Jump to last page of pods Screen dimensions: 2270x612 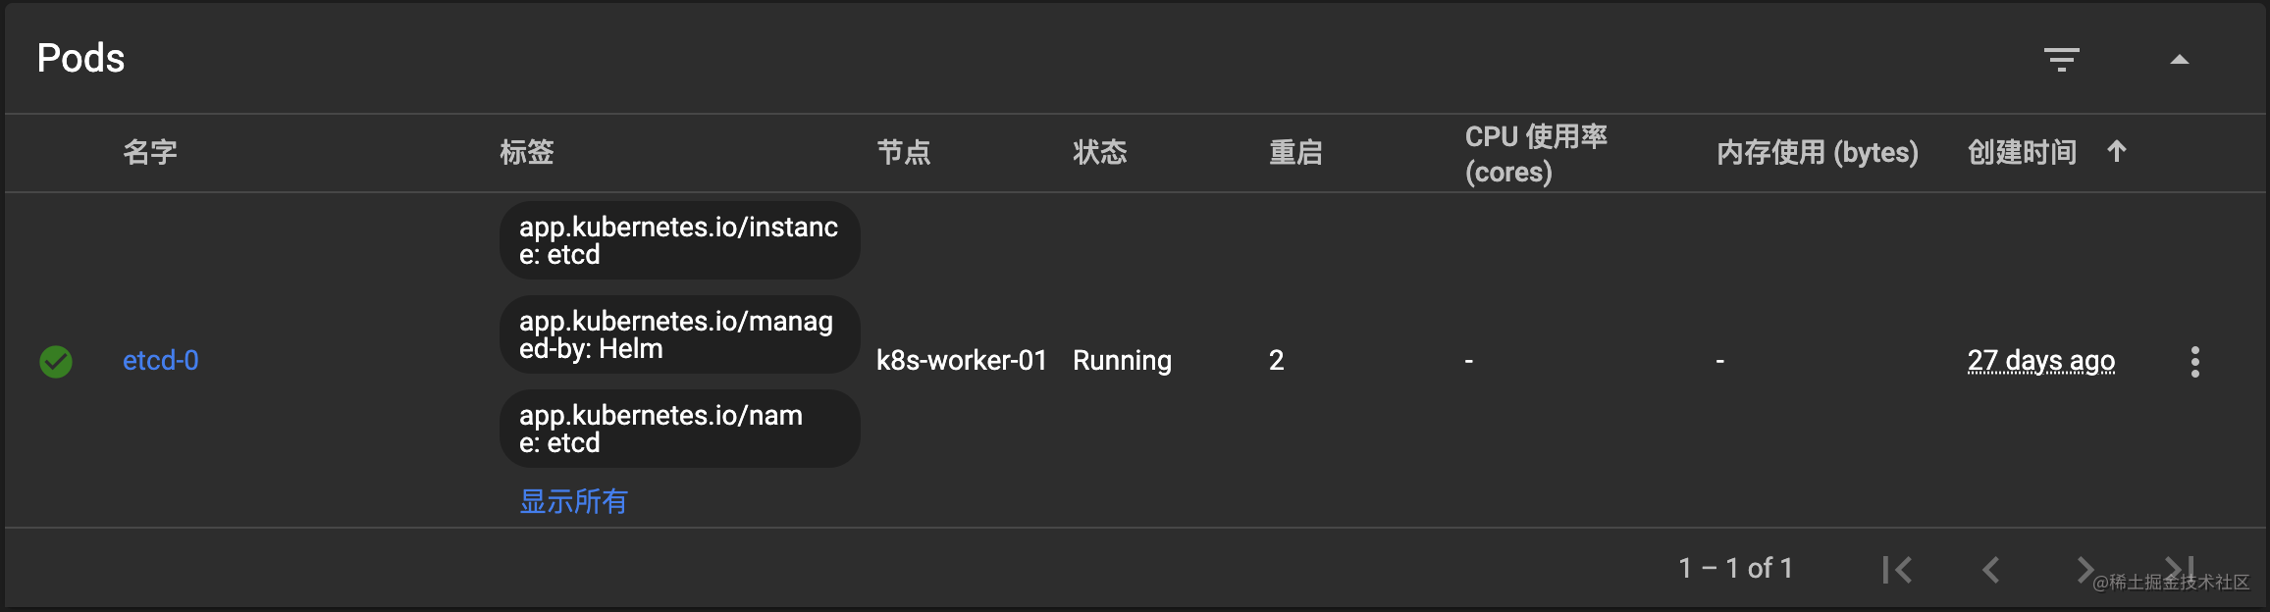(2180, 568)
